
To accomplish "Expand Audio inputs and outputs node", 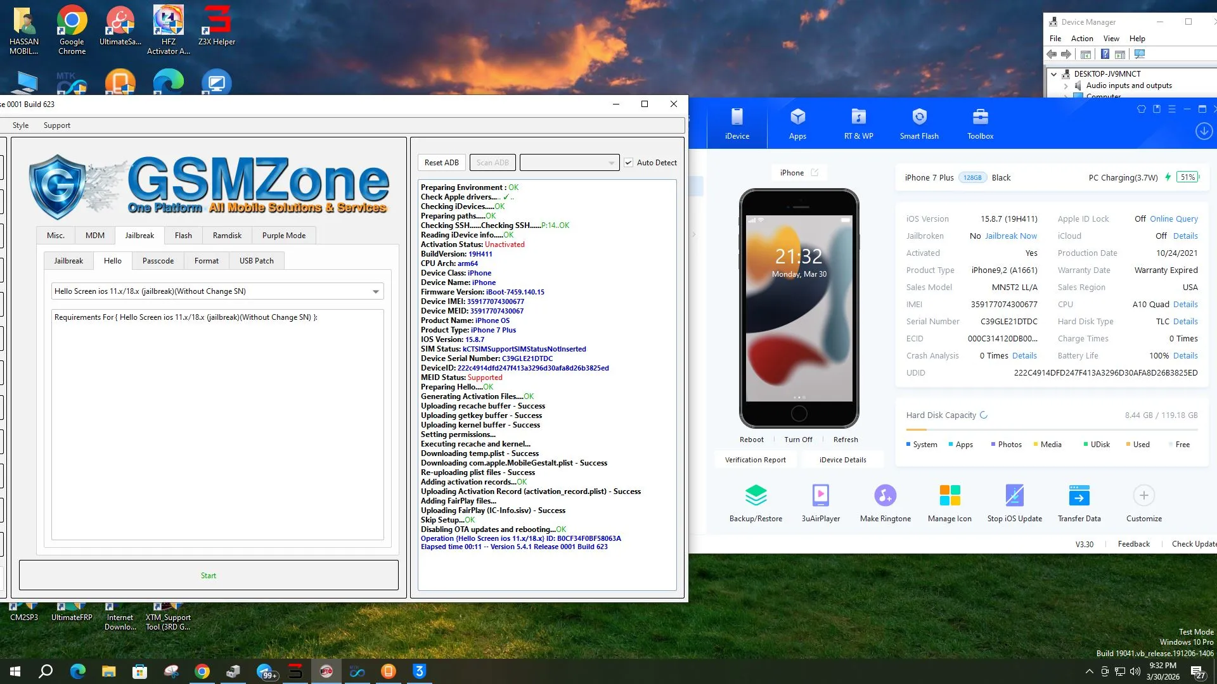I will point(1066,85).
